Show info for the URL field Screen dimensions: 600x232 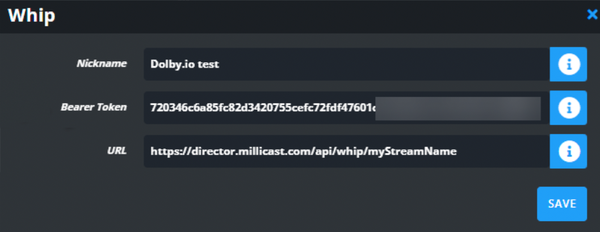568,151
